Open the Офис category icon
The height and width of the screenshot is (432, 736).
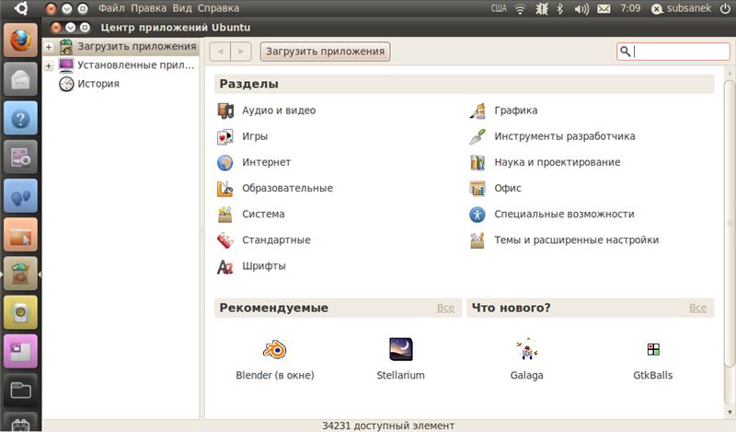477,188
